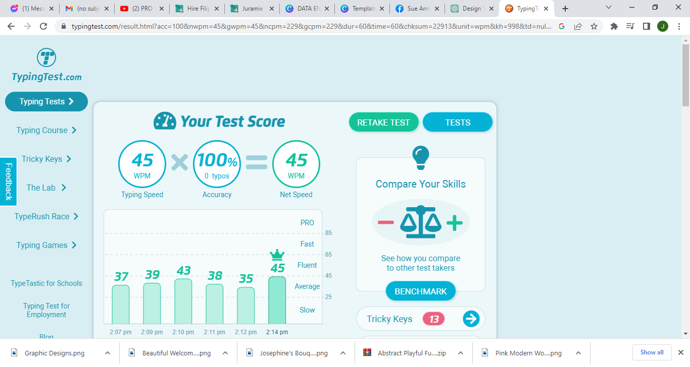Click the address bar URL field
Image resolution: width=690 pixels, height=367 pixels.
[311, 26]
